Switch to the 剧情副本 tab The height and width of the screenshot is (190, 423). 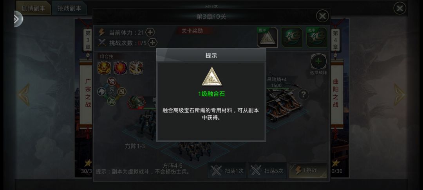[33, 8]
